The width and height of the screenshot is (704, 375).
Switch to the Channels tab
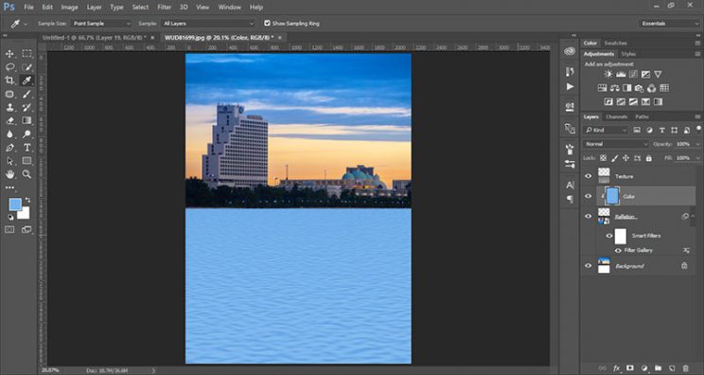[x=616, y=116]
